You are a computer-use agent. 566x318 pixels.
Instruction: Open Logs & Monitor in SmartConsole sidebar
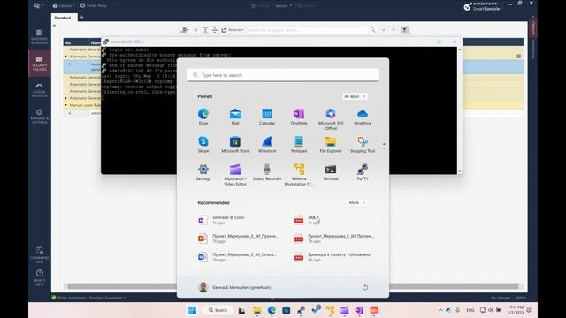[39, 90]
